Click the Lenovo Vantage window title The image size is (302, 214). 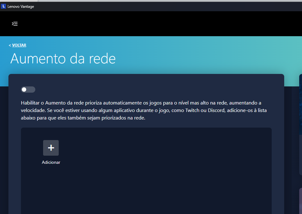21,7
